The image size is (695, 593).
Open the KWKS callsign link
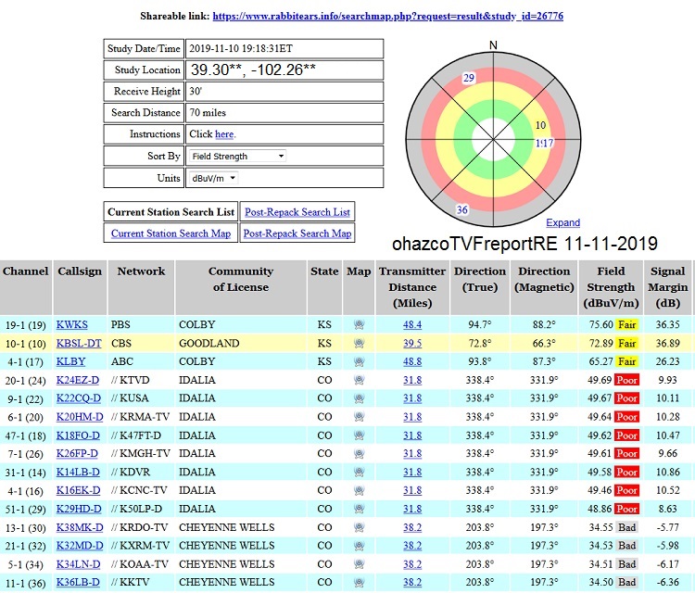click(x=72, y=325)
